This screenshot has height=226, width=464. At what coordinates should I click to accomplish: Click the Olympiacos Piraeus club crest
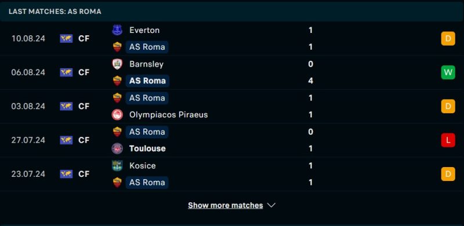click(117, 115)
